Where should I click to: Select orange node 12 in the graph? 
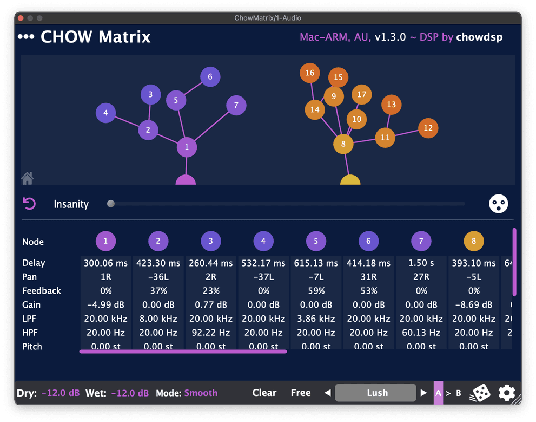pos(428,128)
